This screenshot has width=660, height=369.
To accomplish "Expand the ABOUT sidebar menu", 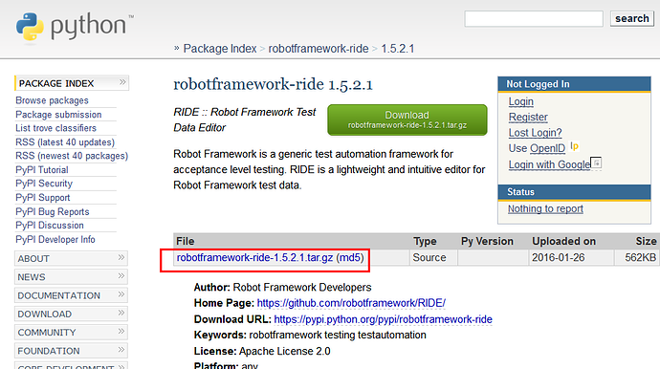I will coord(71,258).
